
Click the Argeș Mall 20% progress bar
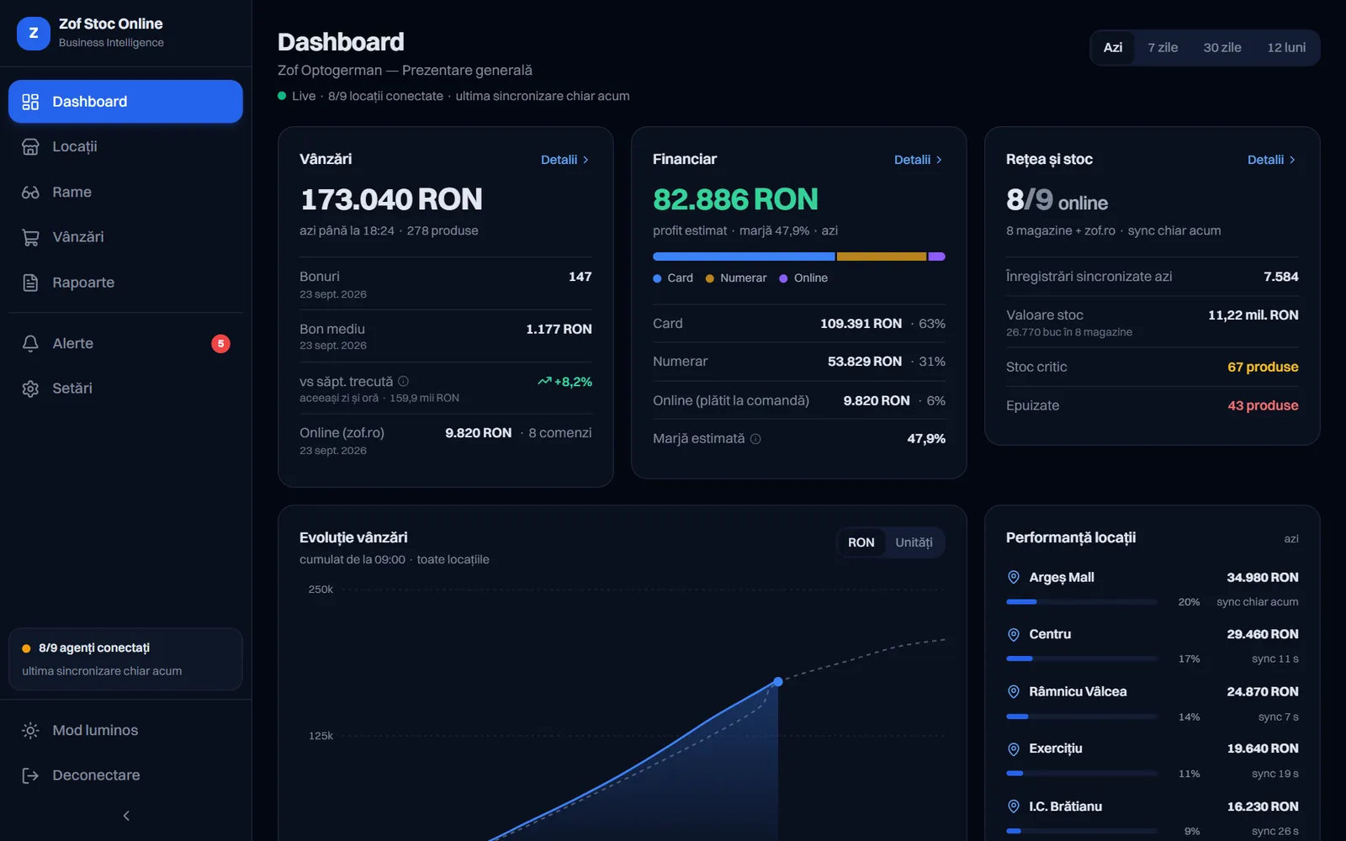click(x=1082, y=602)
